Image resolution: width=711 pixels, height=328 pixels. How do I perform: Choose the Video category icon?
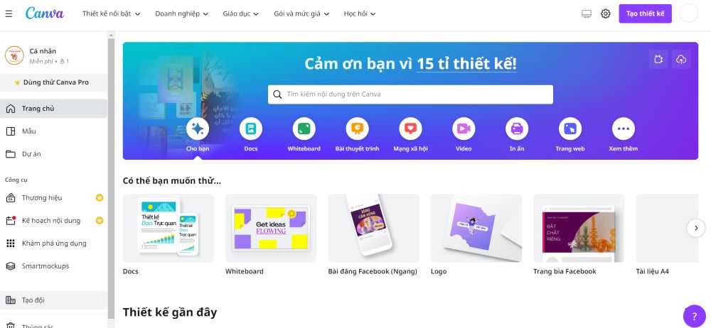click(464, 129)
